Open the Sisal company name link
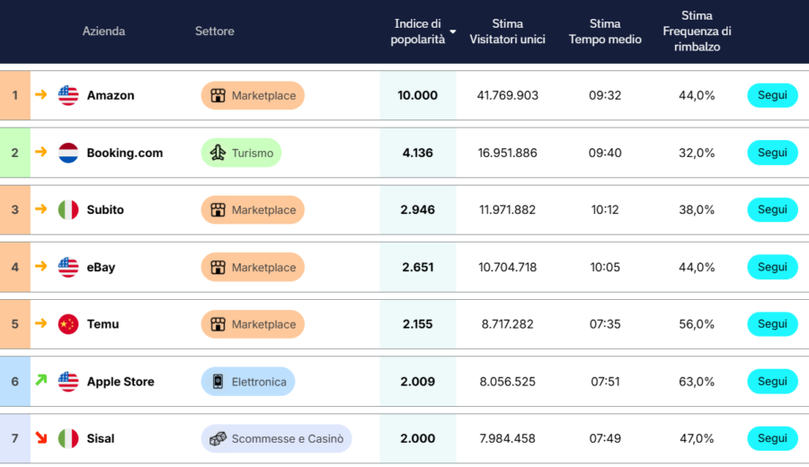Image resolution: width=809 pixels, height=467 pixels. [x=101, y=438]
